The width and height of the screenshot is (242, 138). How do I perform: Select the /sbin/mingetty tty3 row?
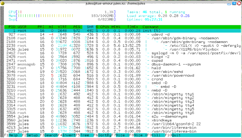[122, 102]
